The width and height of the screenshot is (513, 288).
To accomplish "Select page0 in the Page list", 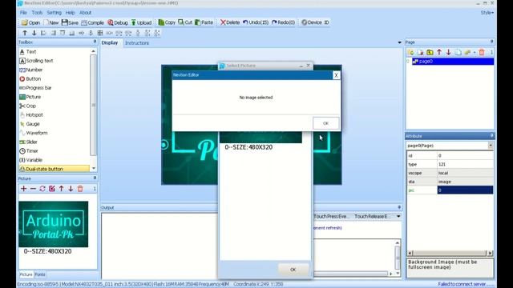I will coord(453,62).
